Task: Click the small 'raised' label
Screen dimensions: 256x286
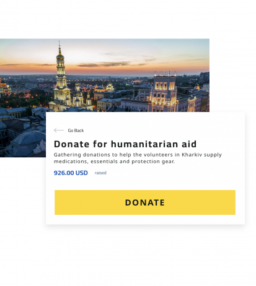Action: click(x=100, y=173)
